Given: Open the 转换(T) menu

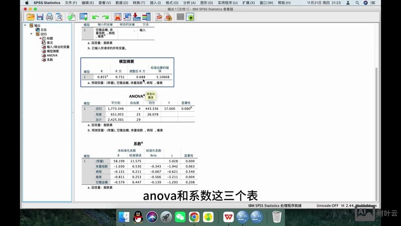Looking at the screenshot, I should click(x=138, y=3).
